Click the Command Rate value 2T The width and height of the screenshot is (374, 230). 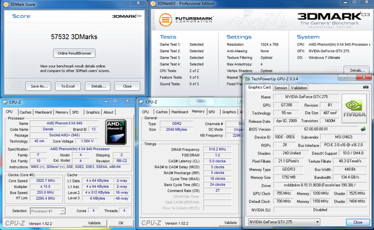[217, 191]
